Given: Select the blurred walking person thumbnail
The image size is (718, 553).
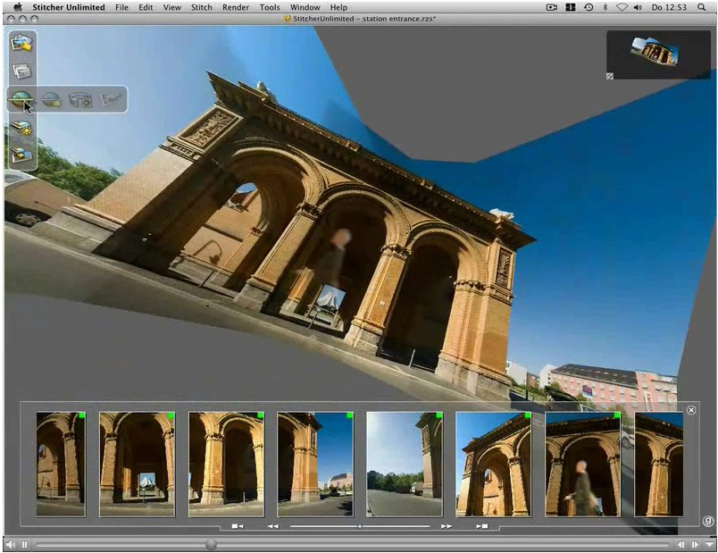Looking at the screenshot, I should click(582, 464).
